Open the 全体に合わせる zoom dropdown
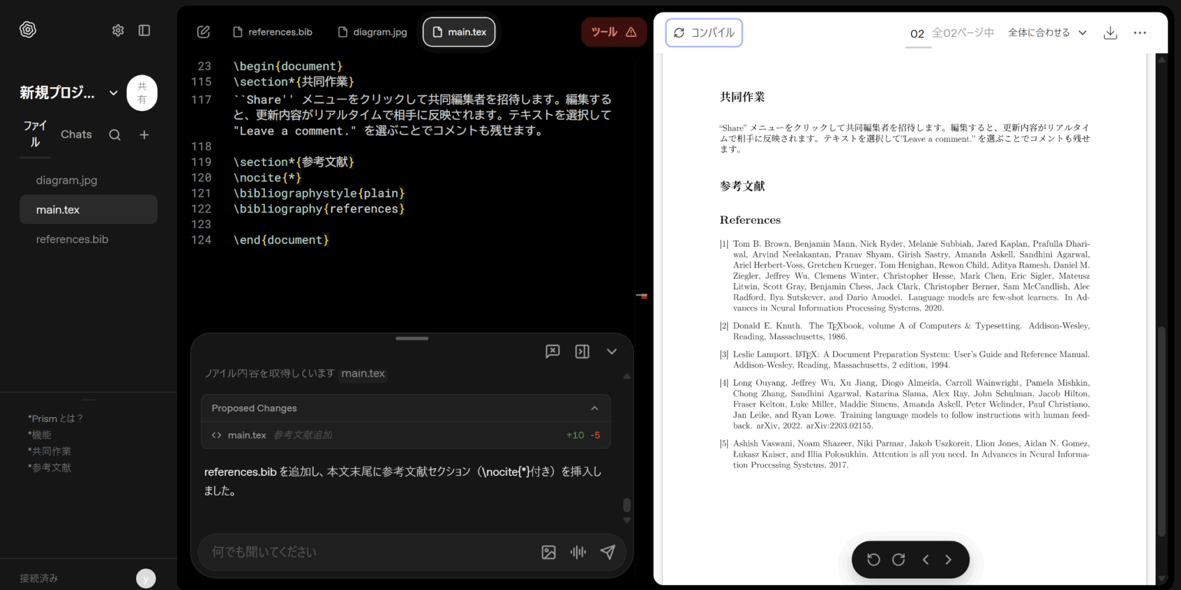 pos(1047,33)
